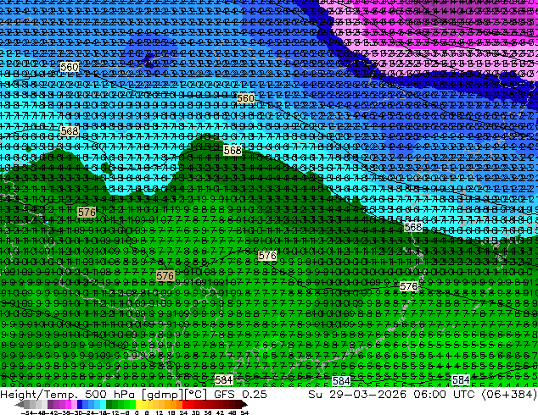Click the '[°C]' unit label
Screen dimensions: 538x415
click(x=194, y=395)
